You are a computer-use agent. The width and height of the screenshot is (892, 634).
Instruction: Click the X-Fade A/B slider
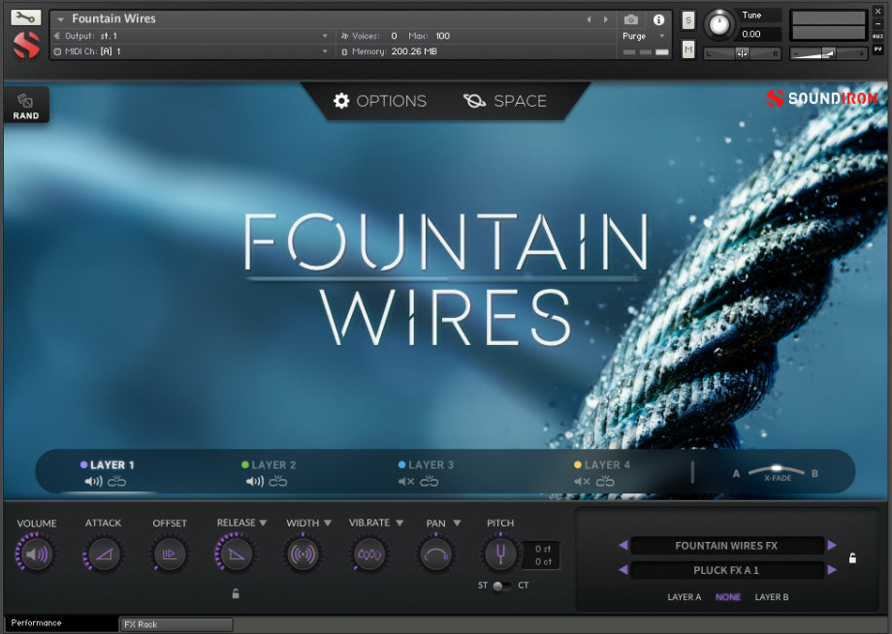coord(777,472)
